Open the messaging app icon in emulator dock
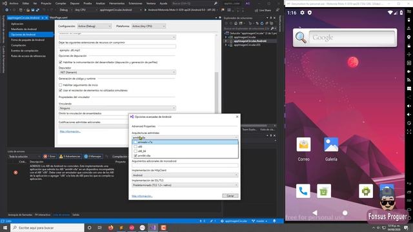Screen dimensions: 413x232 tap(324, 191)
